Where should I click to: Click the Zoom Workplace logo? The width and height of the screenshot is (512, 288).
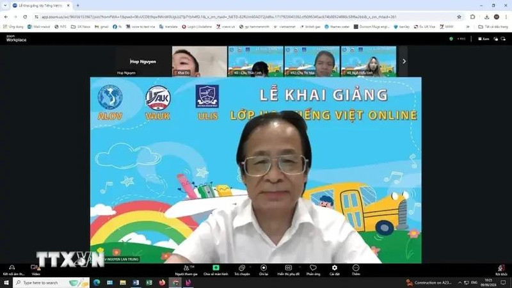click(x=16, y=38)
